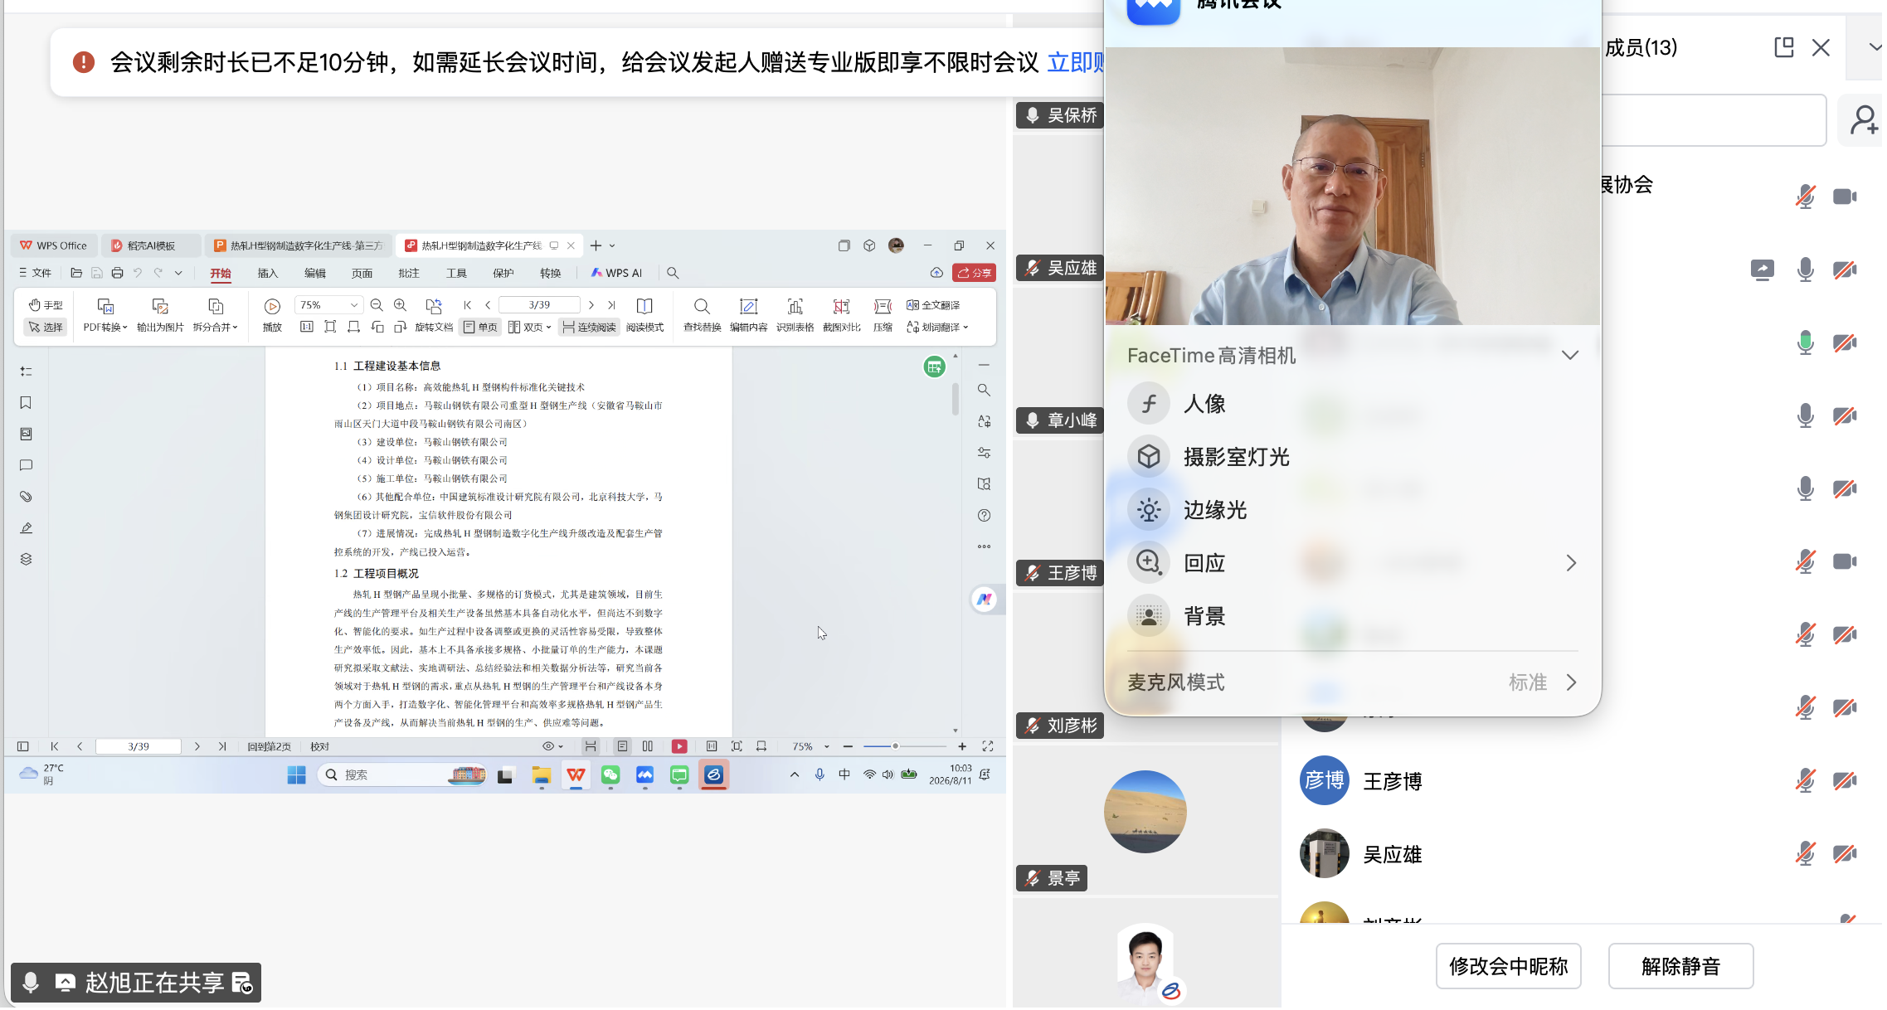The height and width of the screenshot is (1010, 1887).
Task: Toggle the 选择 select tool
Action: (x=46, y=327)
